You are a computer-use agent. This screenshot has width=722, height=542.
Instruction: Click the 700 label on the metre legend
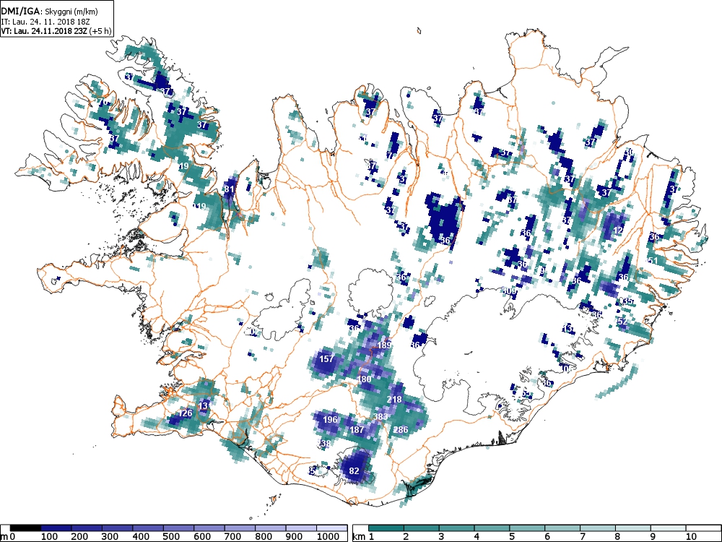click(x=233, y=537)
